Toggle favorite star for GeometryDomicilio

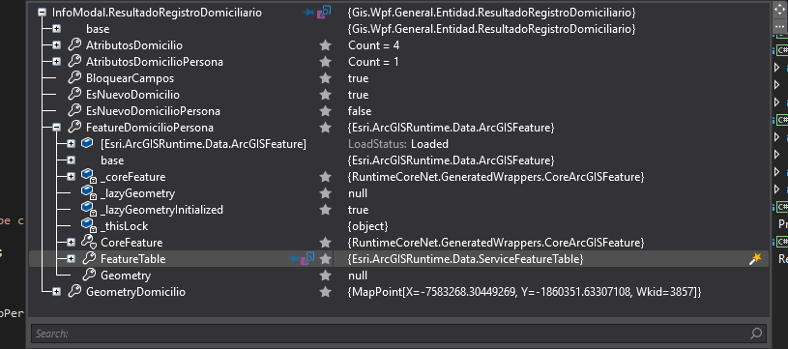point(326,292)
